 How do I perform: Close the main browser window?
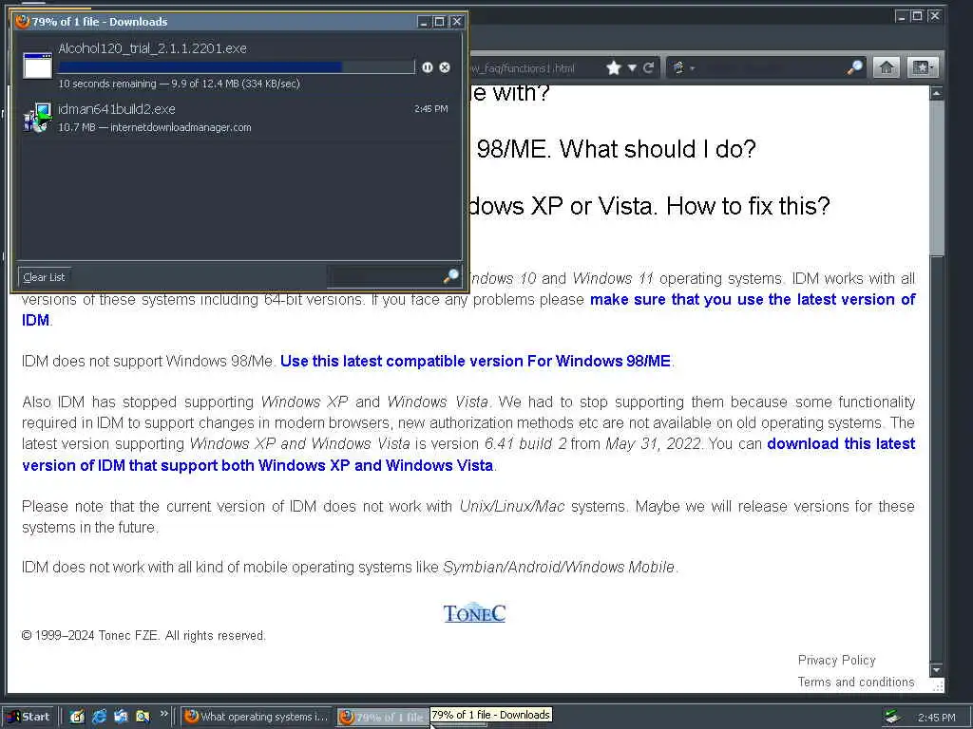(935, 16)
